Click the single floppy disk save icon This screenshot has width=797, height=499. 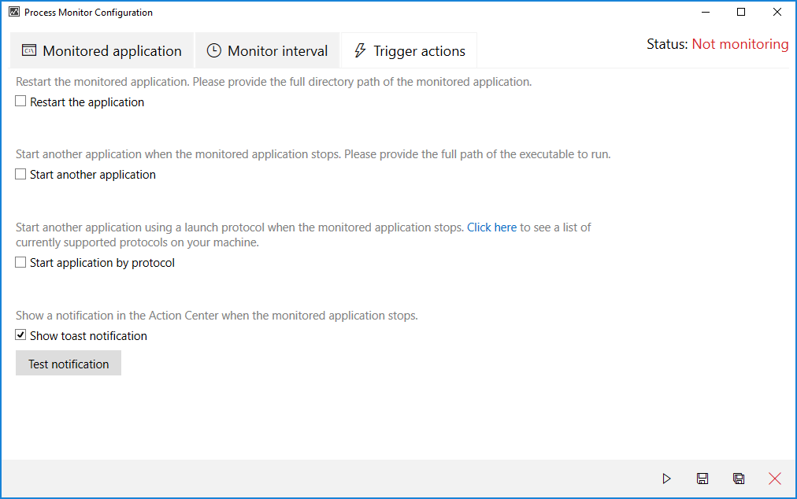702,479
